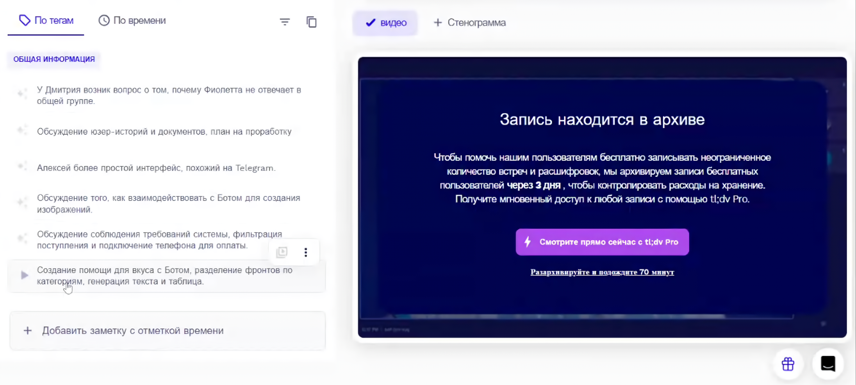Click the Запись находится в архиве heading
856x385 pixels.
click(x=602, y=119)
